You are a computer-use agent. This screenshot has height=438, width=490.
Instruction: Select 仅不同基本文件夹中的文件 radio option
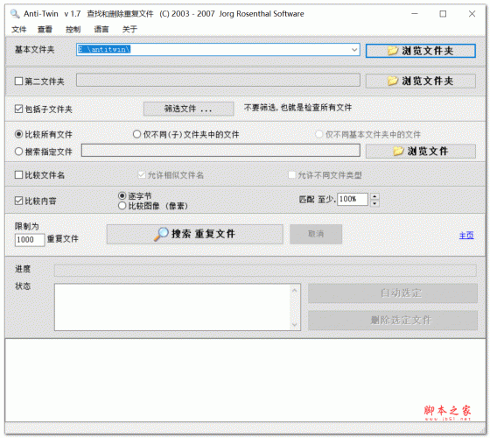coord(318,134)
